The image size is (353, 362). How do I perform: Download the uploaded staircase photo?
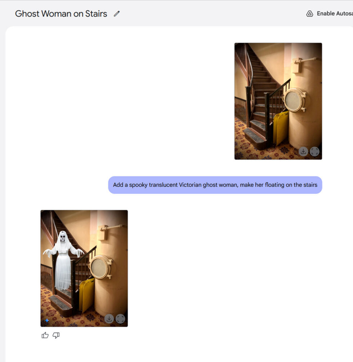[x=303, y=152]
